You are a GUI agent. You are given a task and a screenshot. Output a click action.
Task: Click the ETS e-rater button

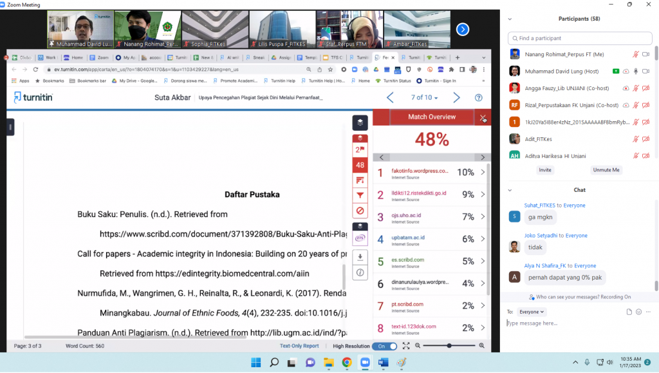[x=360, y=238]
